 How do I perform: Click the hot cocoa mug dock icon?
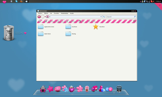(x=72, y=89)
